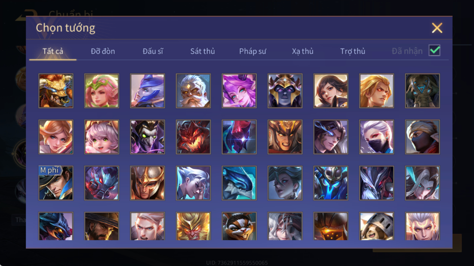
Task: Switch to the Đỡ đòn tab
Action: click(103, 51)
